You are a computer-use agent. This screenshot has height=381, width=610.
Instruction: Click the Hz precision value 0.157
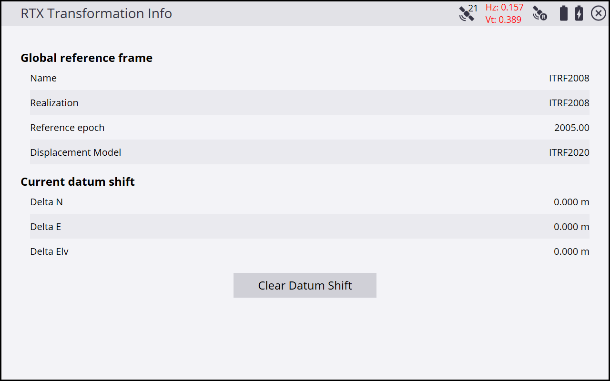[x=504, y=8]
